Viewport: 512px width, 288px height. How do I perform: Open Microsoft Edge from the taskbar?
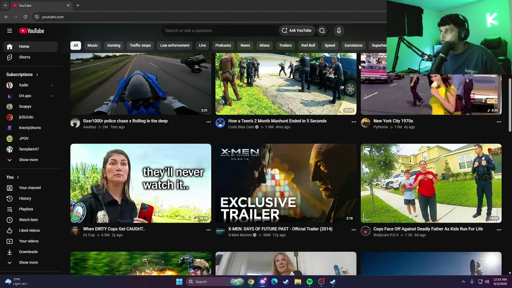pos(274,282)
